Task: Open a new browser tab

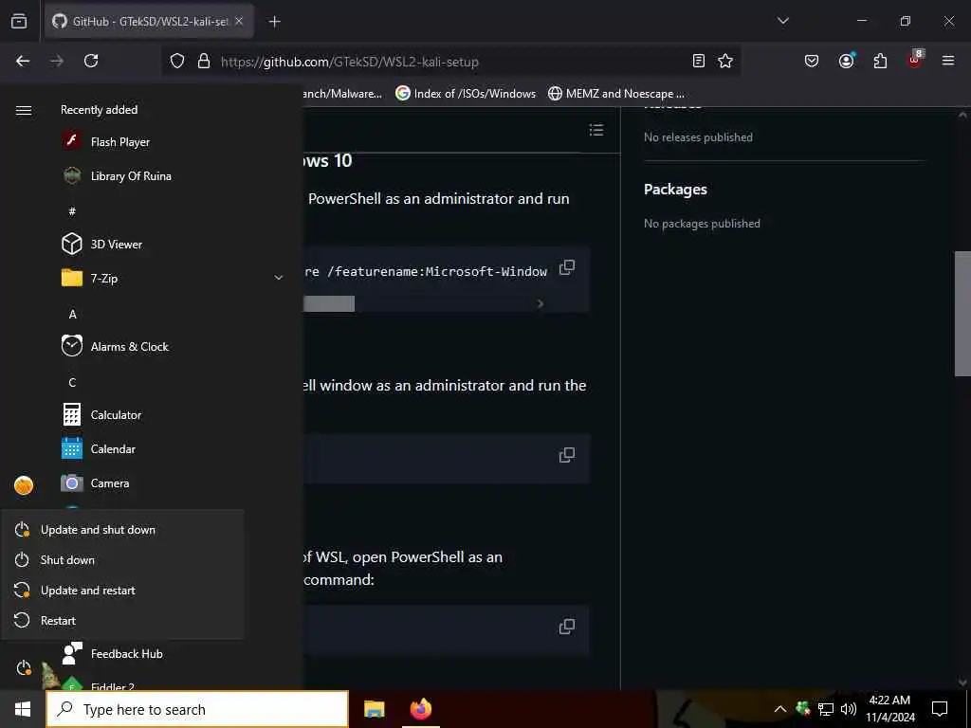Action: coord(274,22)
